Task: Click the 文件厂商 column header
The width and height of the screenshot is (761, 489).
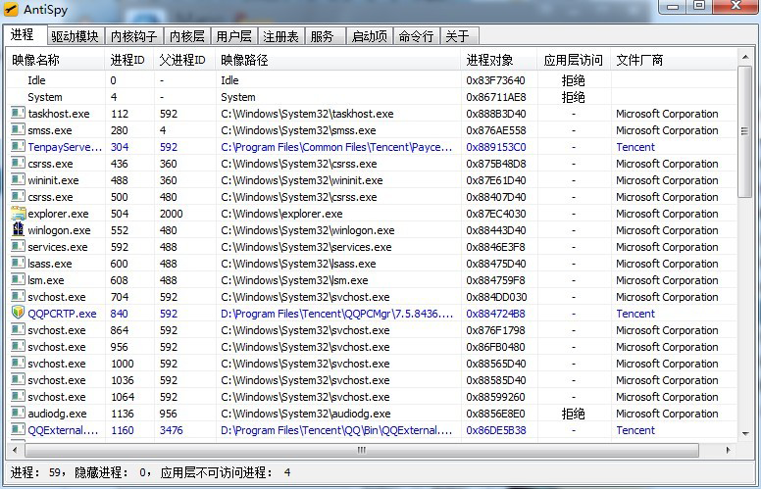Action: coord(639,60)
